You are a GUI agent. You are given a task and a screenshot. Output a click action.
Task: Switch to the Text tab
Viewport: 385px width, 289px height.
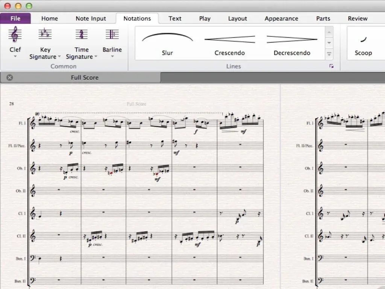pyautogui.click(x=175, y=18)
